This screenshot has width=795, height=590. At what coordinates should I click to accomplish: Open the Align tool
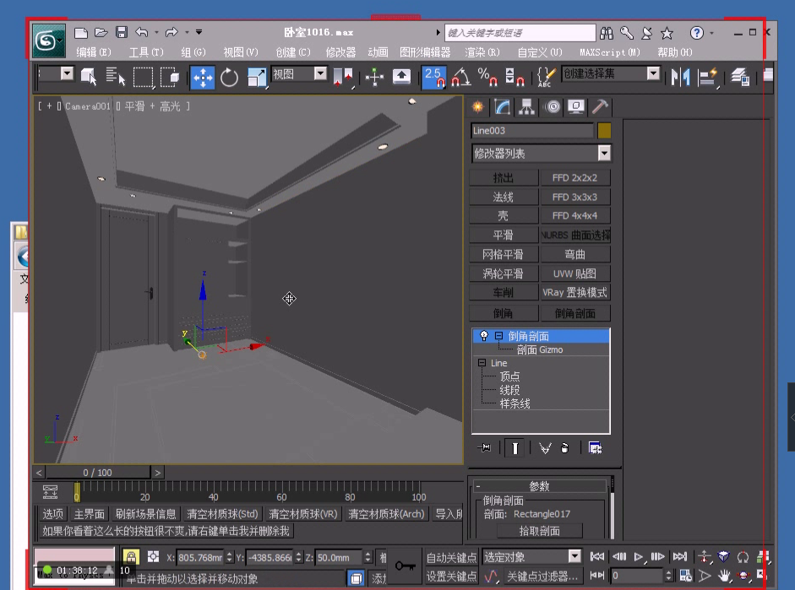pyautogui.click(x=707, y=77)
